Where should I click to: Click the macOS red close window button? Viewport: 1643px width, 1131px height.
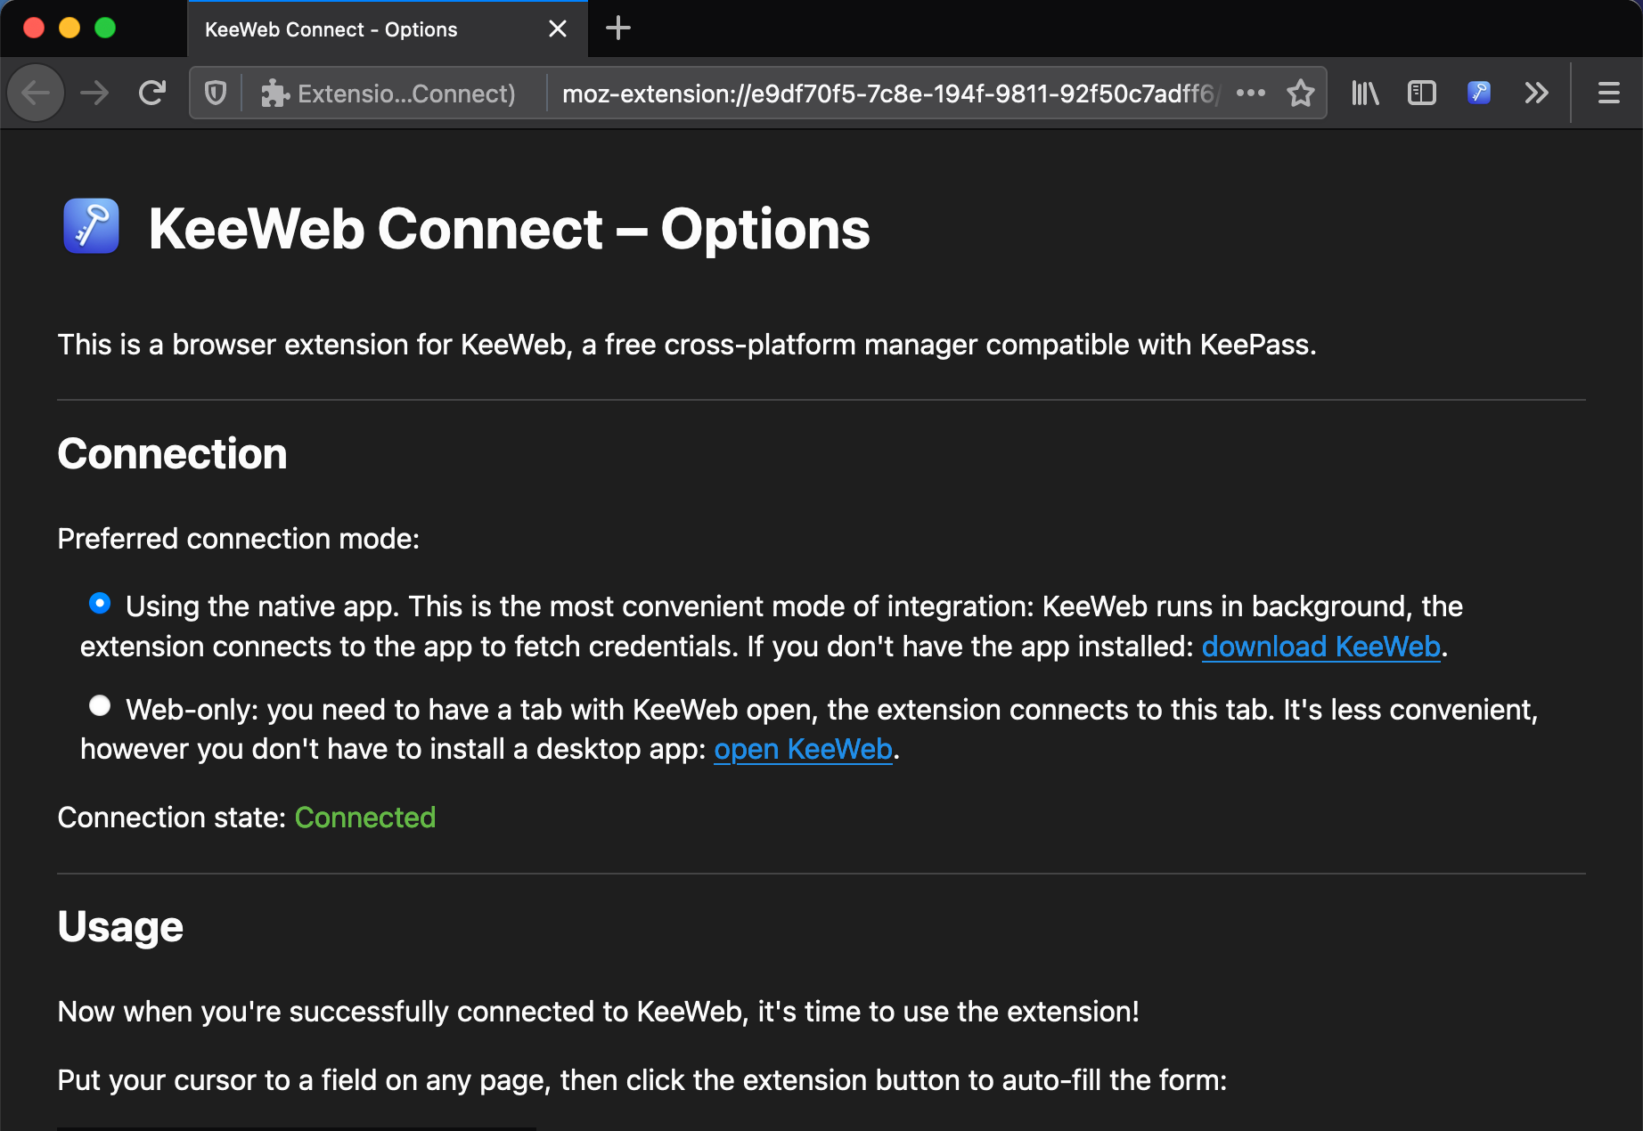click(x=34, y=28)
